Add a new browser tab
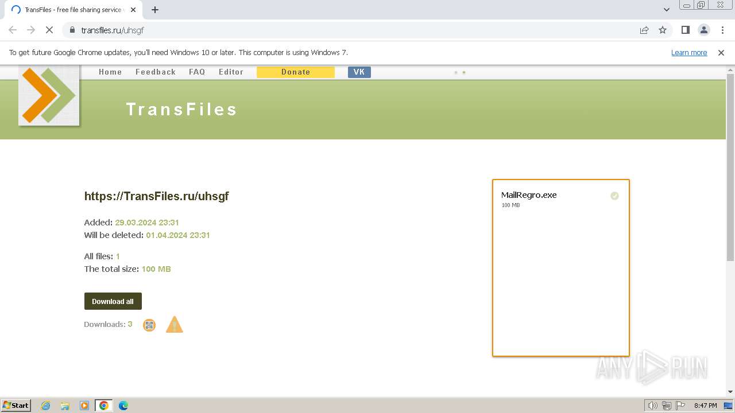Viewport: 735px width, 413px height. [155, 10]
